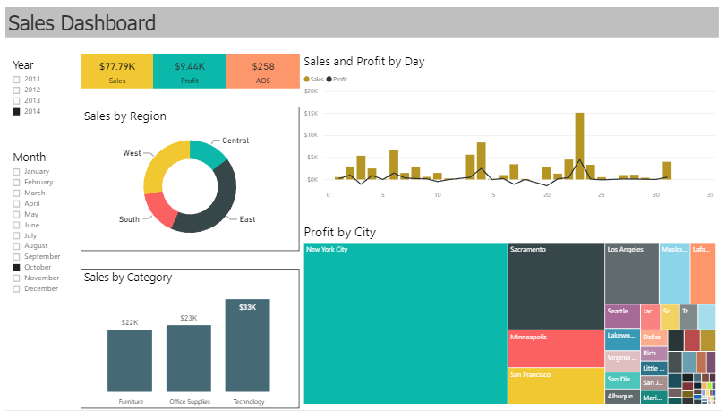726x411 pixels.
Task: Click the Sales legend color marker
Action: (x=307, y=80)
